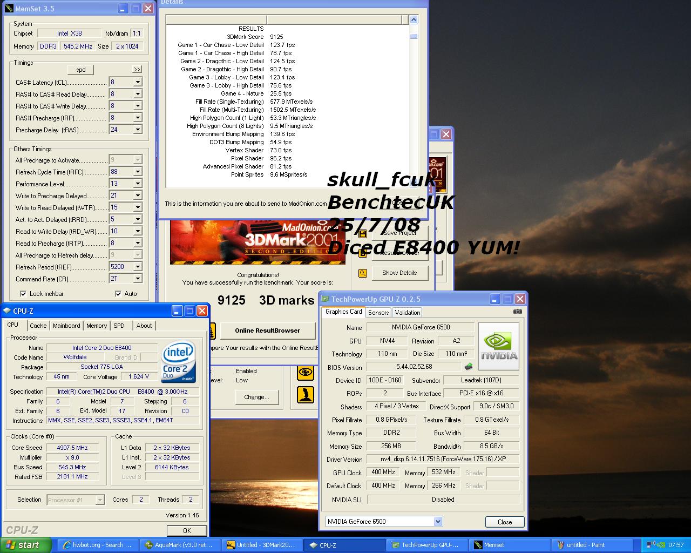Click the GPU-Z title bar icon
691x553 pixels.
coord(325,299)
